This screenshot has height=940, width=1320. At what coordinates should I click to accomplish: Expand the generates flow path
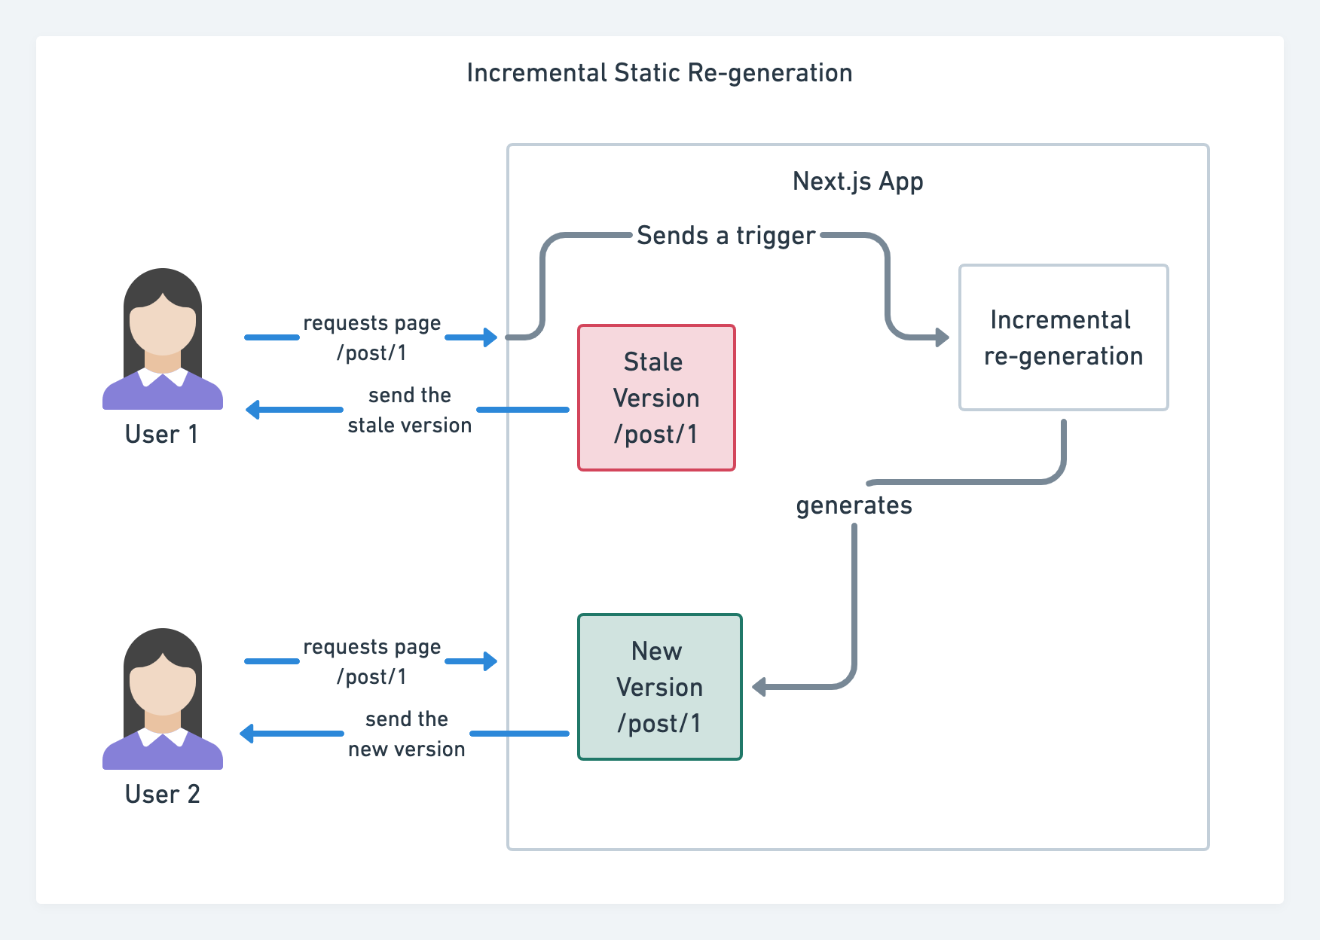pyautogui.click(x=855, y=505)
